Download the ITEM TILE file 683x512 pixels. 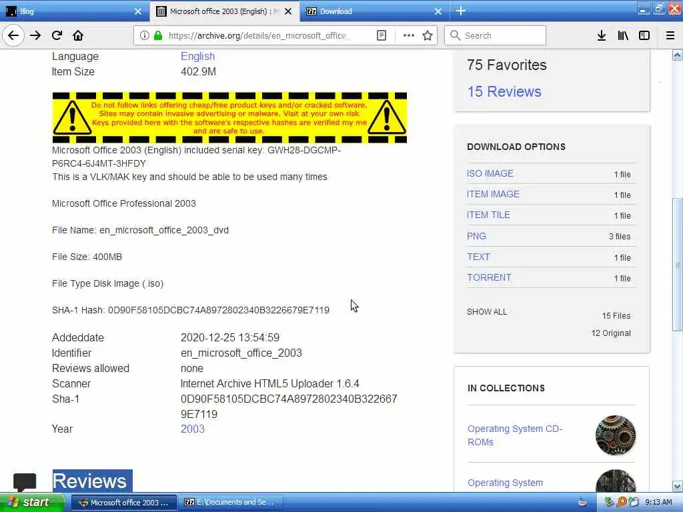point(488,215)
